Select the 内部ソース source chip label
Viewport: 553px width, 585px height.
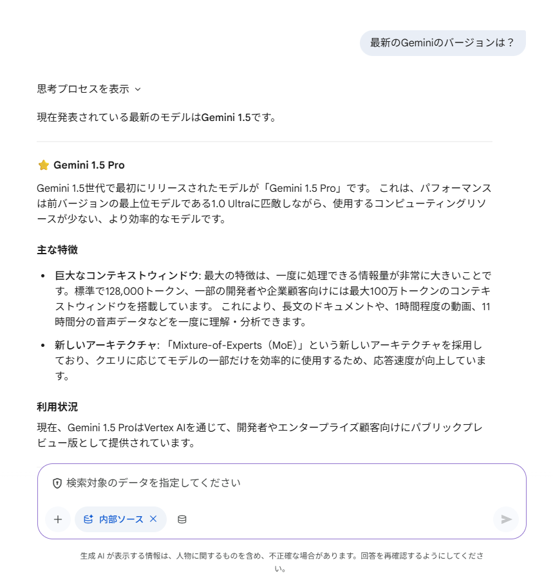[x=121, y=519]
